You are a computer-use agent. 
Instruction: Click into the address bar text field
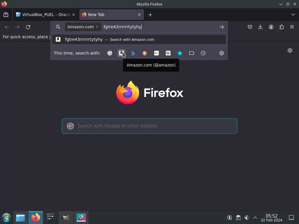(160, 27)
